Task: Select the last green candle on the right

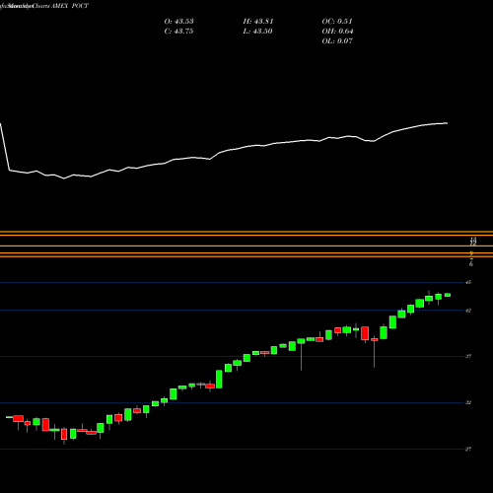Action: pos(448,295)
